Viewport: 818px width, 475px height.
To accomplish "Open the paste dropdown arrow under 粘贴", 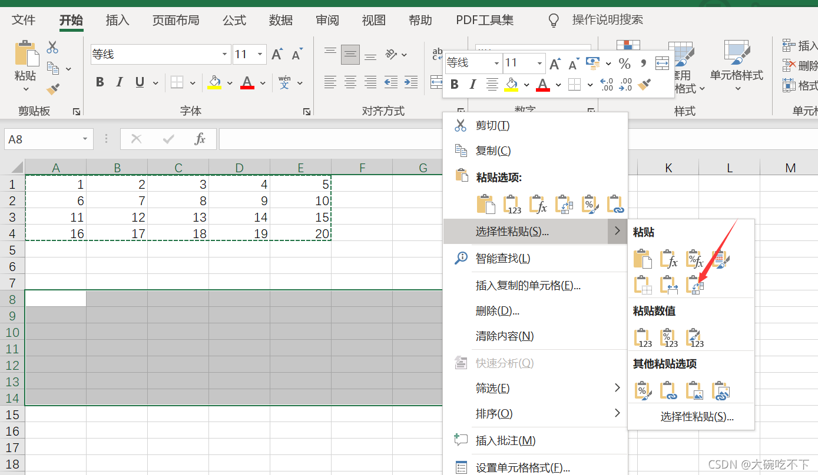I will click(x=26, y=89).
